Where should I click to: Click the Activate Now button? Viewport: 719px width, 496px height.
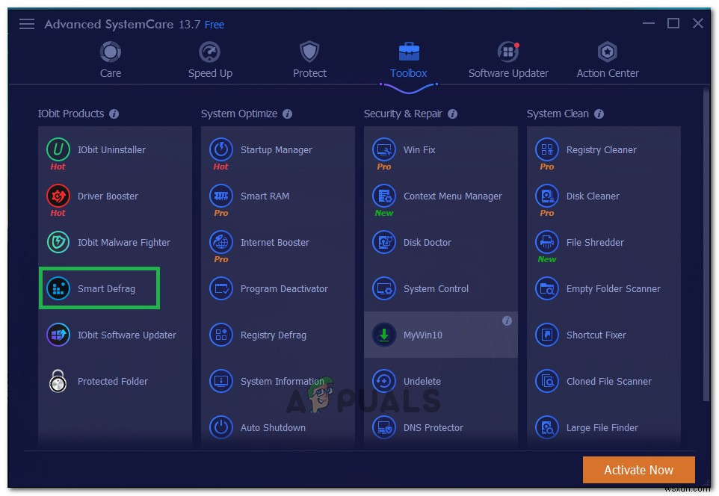638,470
